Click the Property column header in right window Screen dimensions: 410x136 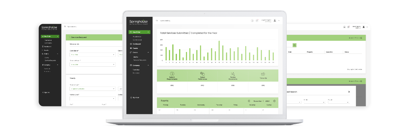pos(310,52)
